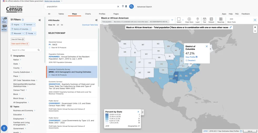This screenshot has width=258, height=133.
Task: Open the map variable dropdown arrow
Action: click(172, 20)
